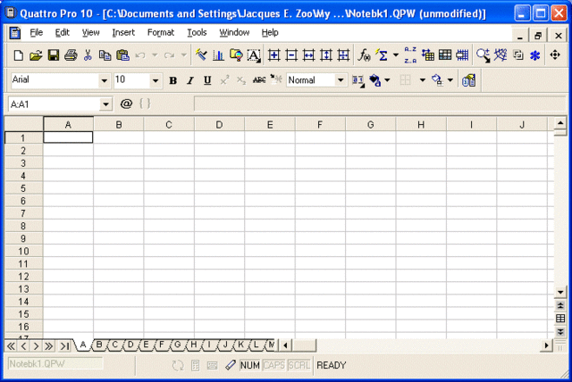Select column H header
572x382 pixels.
pos(421,125)
